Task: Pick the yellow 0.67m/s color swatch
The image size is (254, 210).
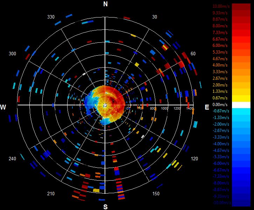Action: click(241, 98)
